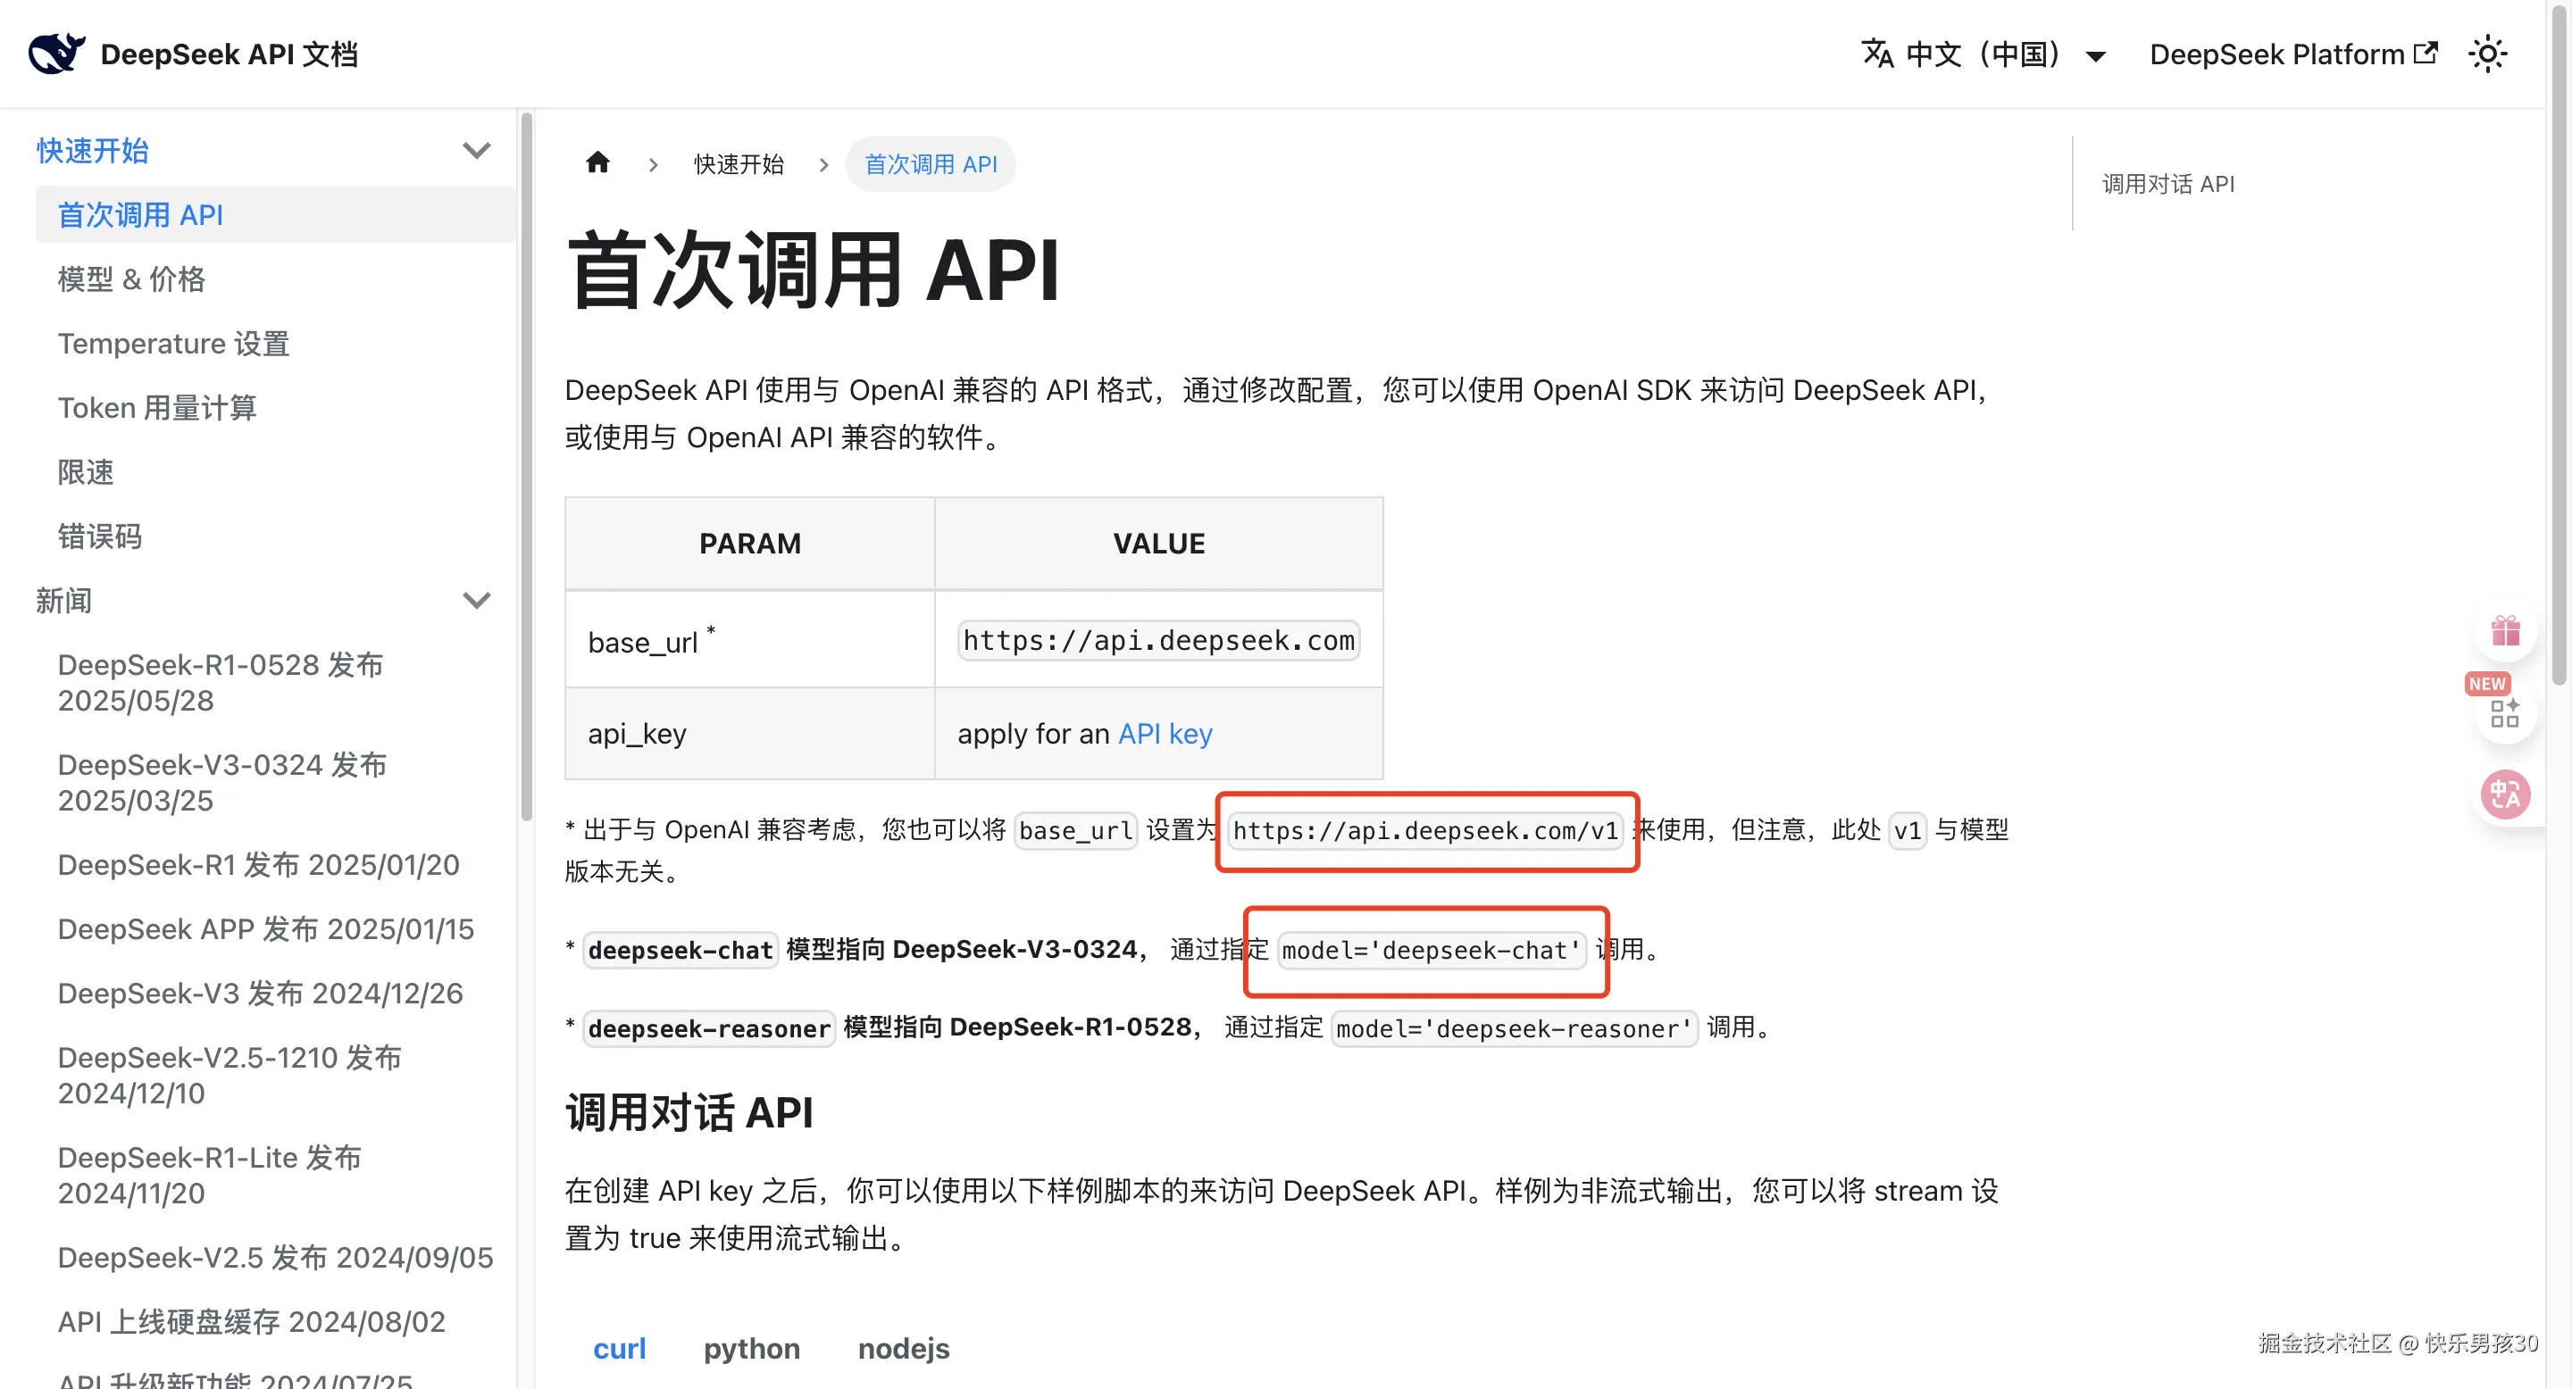Click the translate language icon in header

[1876, 54]
